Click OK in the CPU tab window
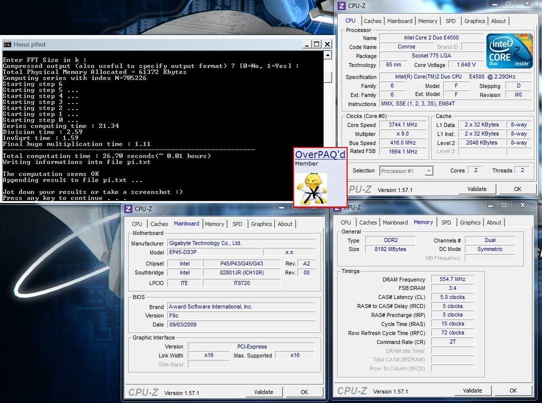The width and height of the screenshot is (542, 403). pyautogui.click(x=517, y=189)
